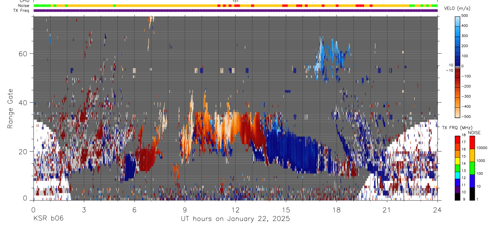
Task: Click the Noise row label at top left
Action: (24, 6)
